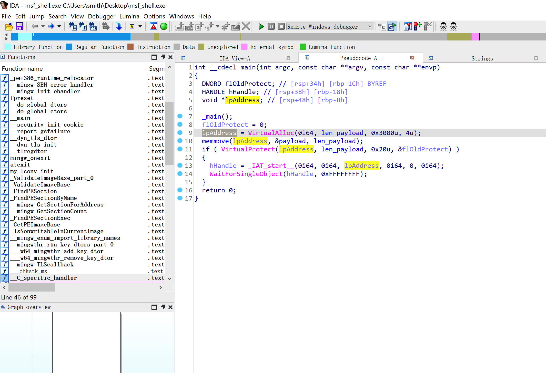Open the back-jump history dropdown
The image size is (546, 373).
coord(43,26)
